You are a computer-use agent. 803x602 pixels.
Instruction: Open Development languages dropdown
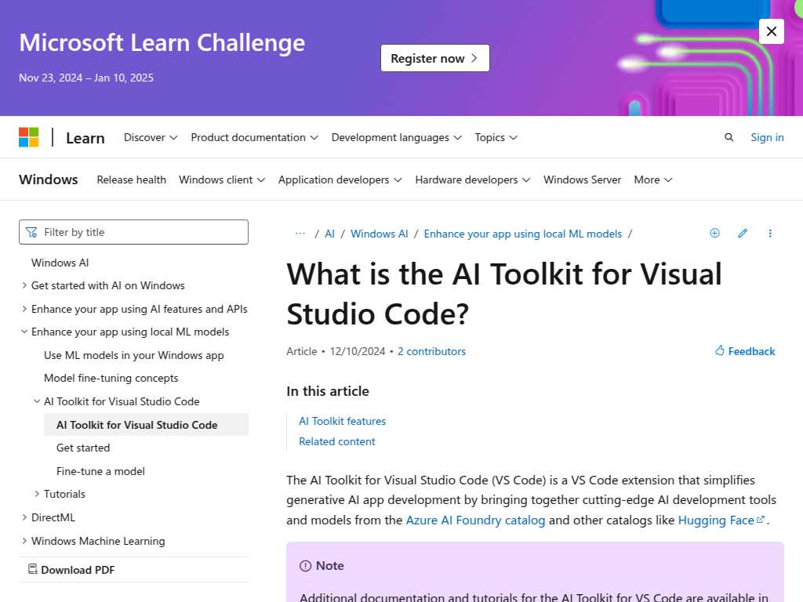click(x=396, y=137)
